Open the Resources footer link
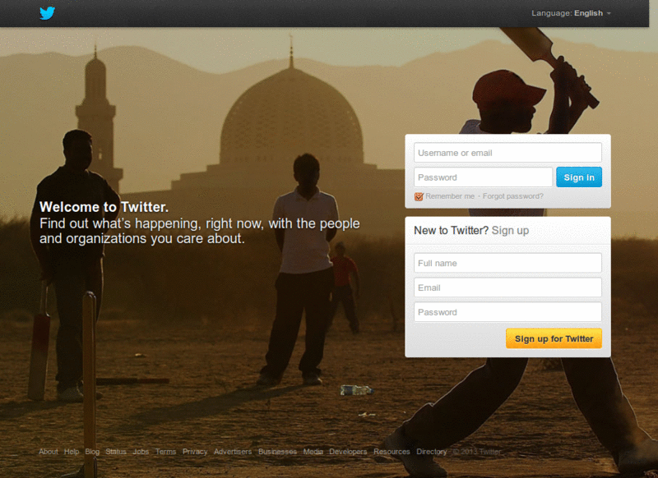Image resolution: width=658 pixels, height=478 pixels. click(x=392, y=452)
